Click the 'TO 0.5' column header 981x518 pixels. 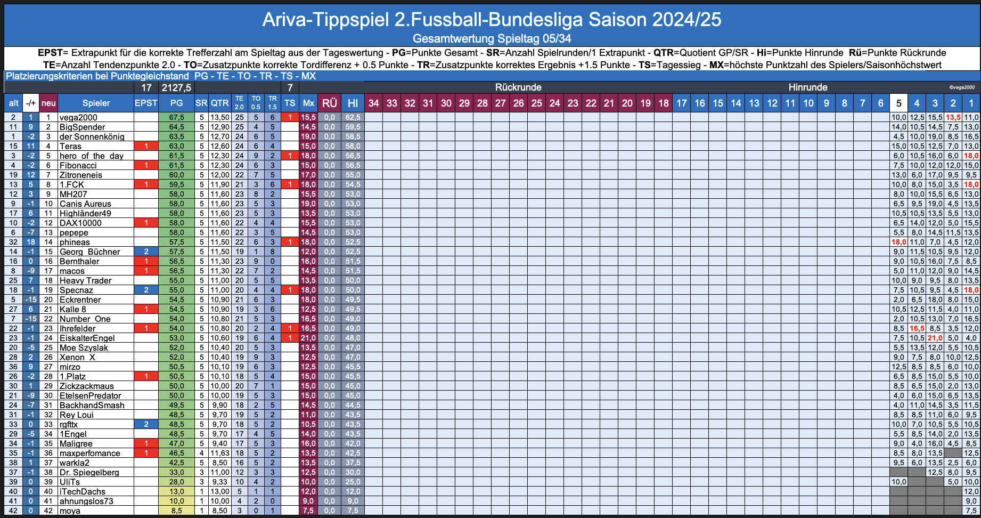tap(256, 103)
